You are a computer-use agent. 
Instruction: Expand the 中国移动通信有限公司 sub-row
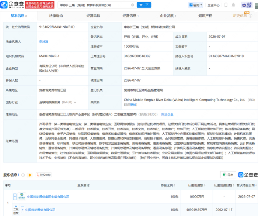point(22,210)
